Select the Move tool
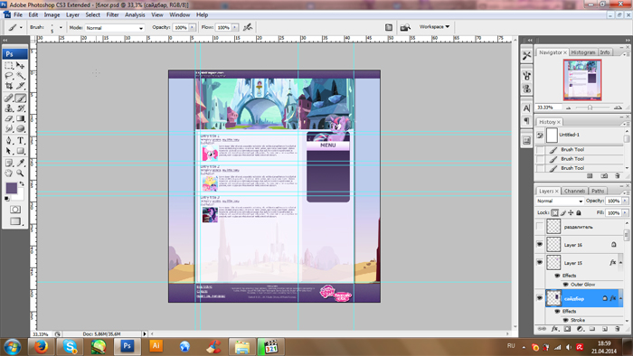This screenshot has height=356, width=633. point(20,65)
